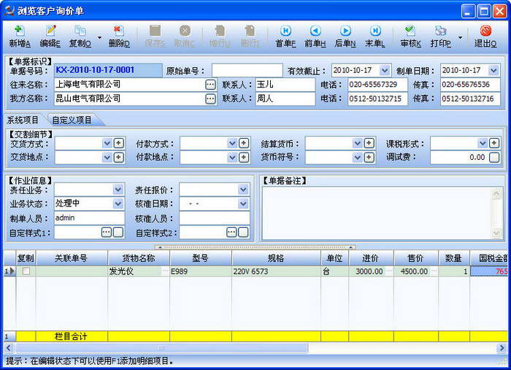
Task: Click the grid's left scroll arrow
Action: [x=9, y=348]
